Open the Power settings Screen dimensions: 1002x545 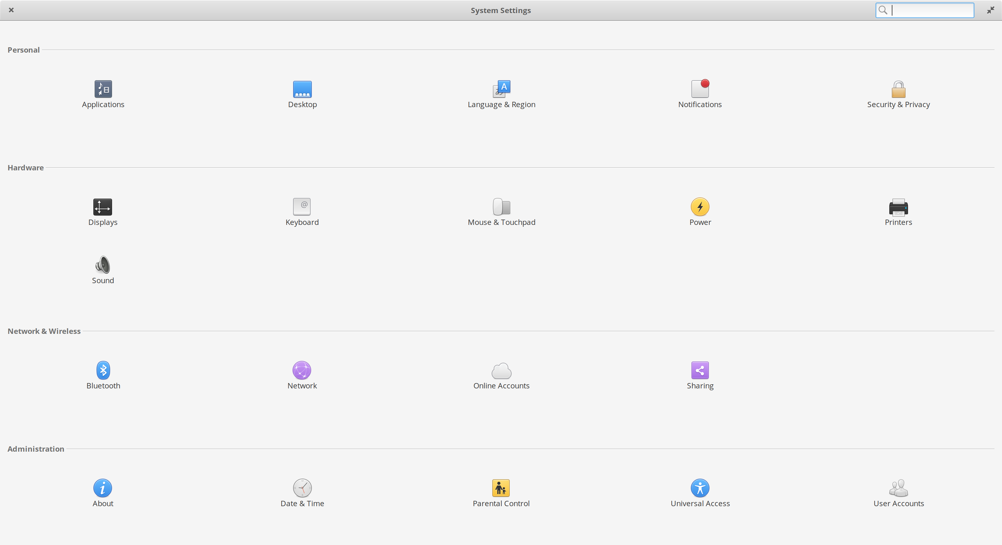tap(700, 212)
